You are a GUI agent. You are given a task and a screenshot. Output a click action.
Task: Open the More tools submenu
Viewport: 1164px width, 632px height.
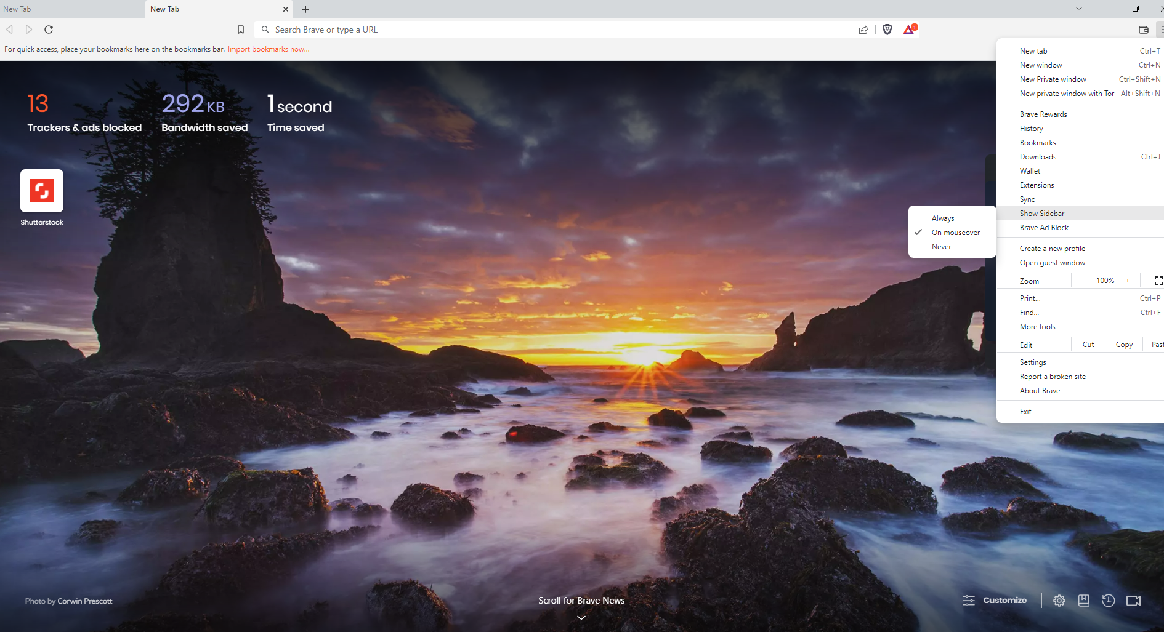(1037, 326)
